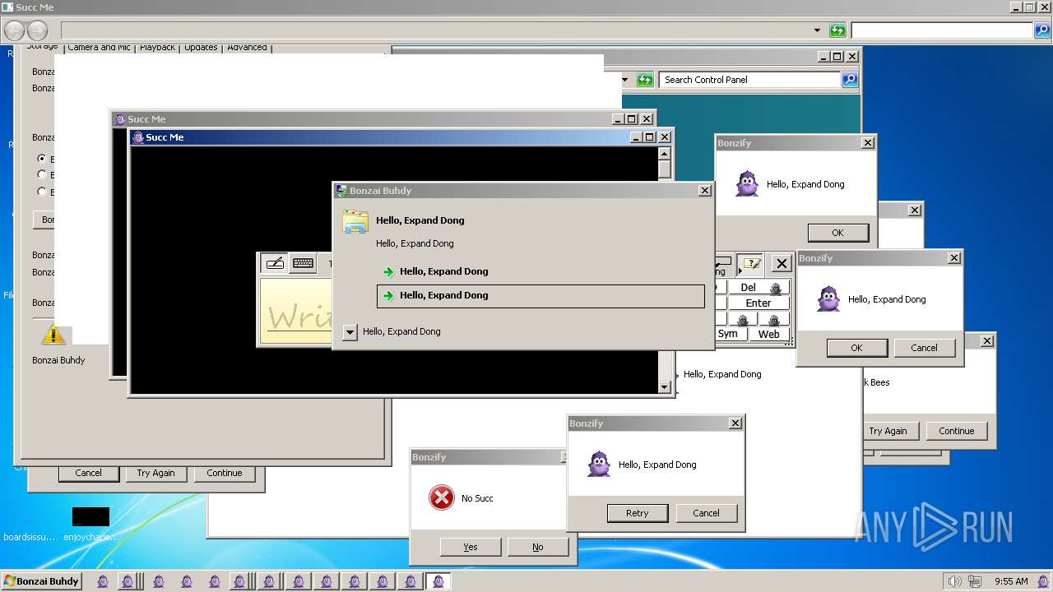Screen dimensions: 1053x592
Task: Click Yes in the No Succ dialog
Action: [471, 547]
